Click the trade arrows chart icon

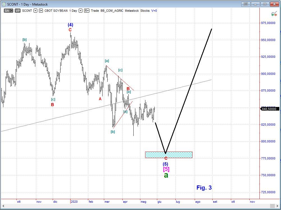tap(274, 14)
